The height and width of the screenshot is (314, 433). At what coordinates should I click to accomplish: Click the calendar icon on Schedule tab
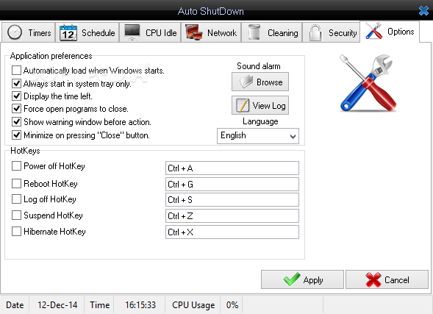coord(68,33)
